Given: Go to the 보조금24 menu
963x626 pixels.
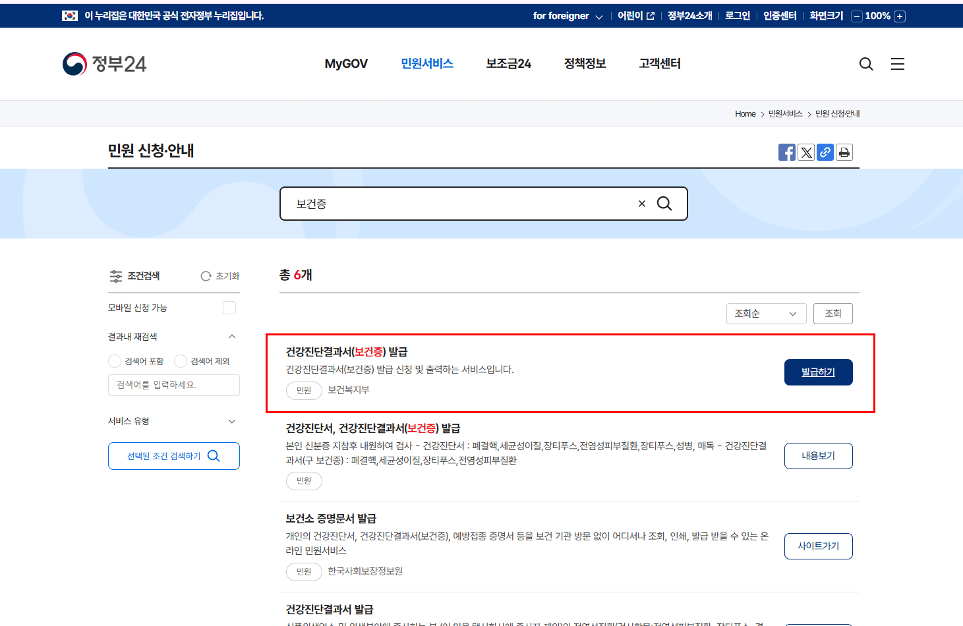Looking at the screenshot, I should 508,63.
